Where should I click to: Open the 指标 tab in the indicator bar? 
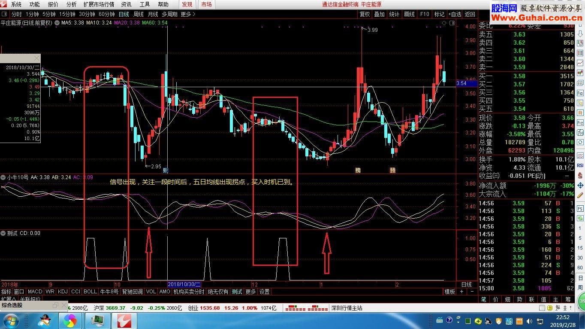[6, 292]
